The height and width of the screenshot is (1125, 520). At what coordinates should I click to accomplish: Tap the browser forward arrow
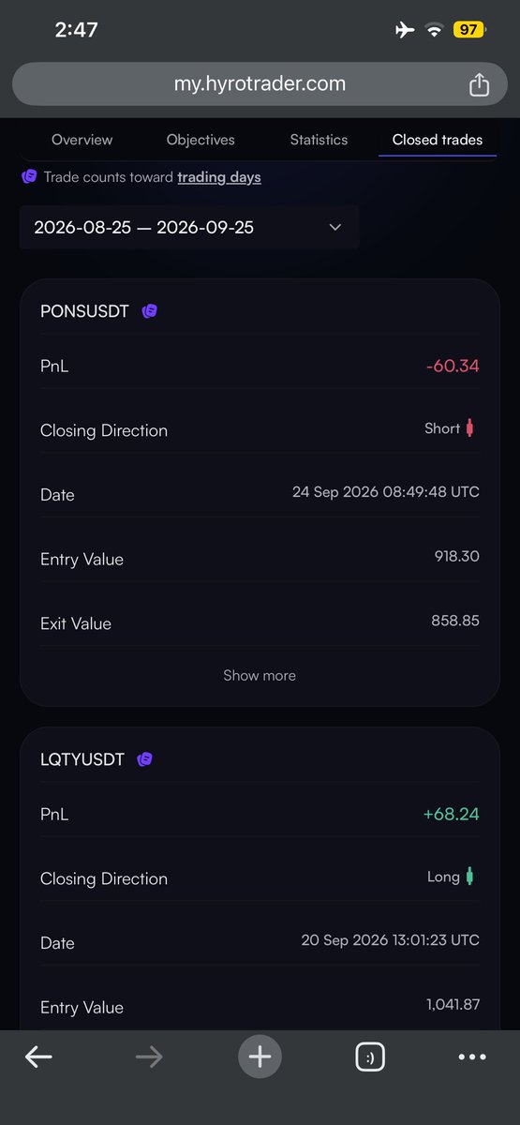coord(149,1057)
